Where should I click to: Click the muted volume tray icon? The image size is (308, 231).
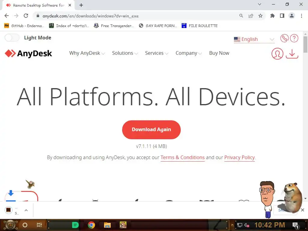(x=247, y=225)
